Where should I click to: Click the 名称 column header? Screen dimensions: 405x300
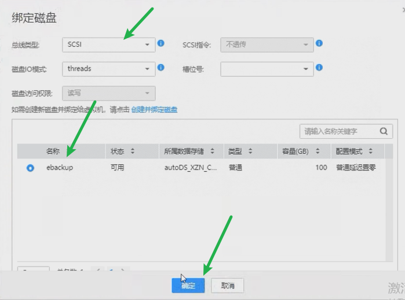point(53,151)
